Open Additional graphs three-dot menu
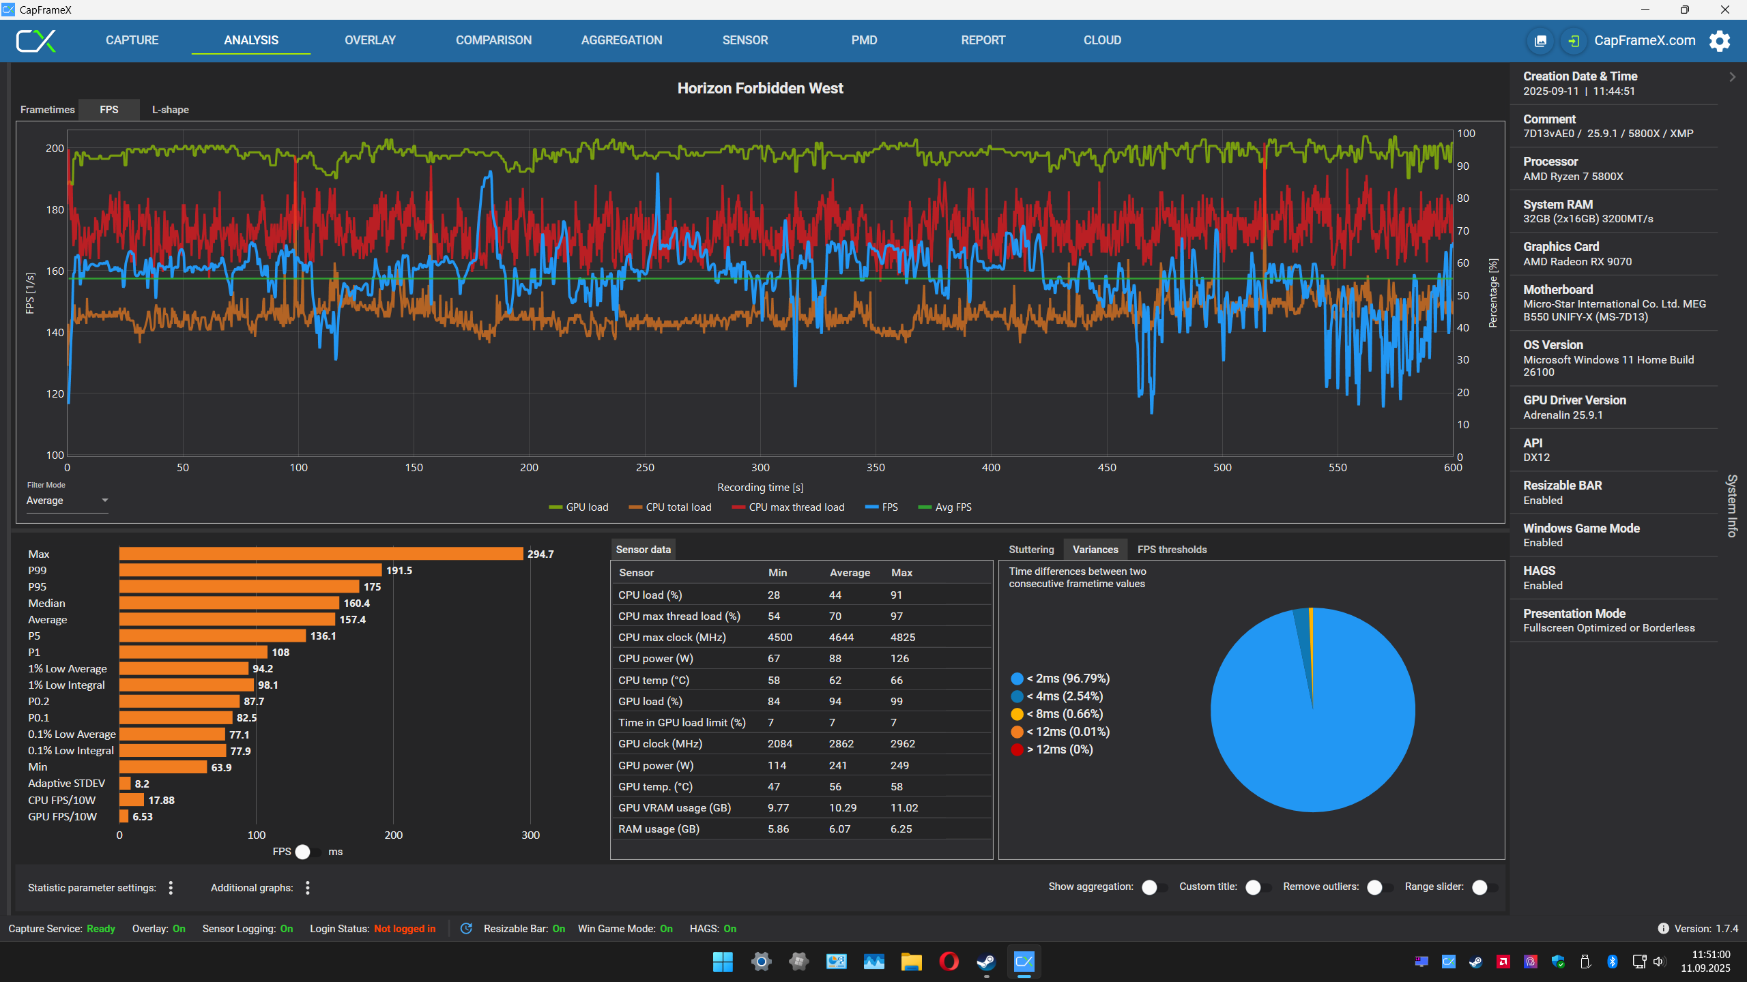Viewport: 1747px width, 982px height. (308, 887)
